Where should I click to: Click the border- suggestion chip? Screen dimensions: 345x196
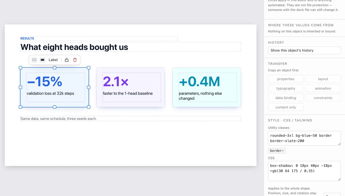click(277, 151)
